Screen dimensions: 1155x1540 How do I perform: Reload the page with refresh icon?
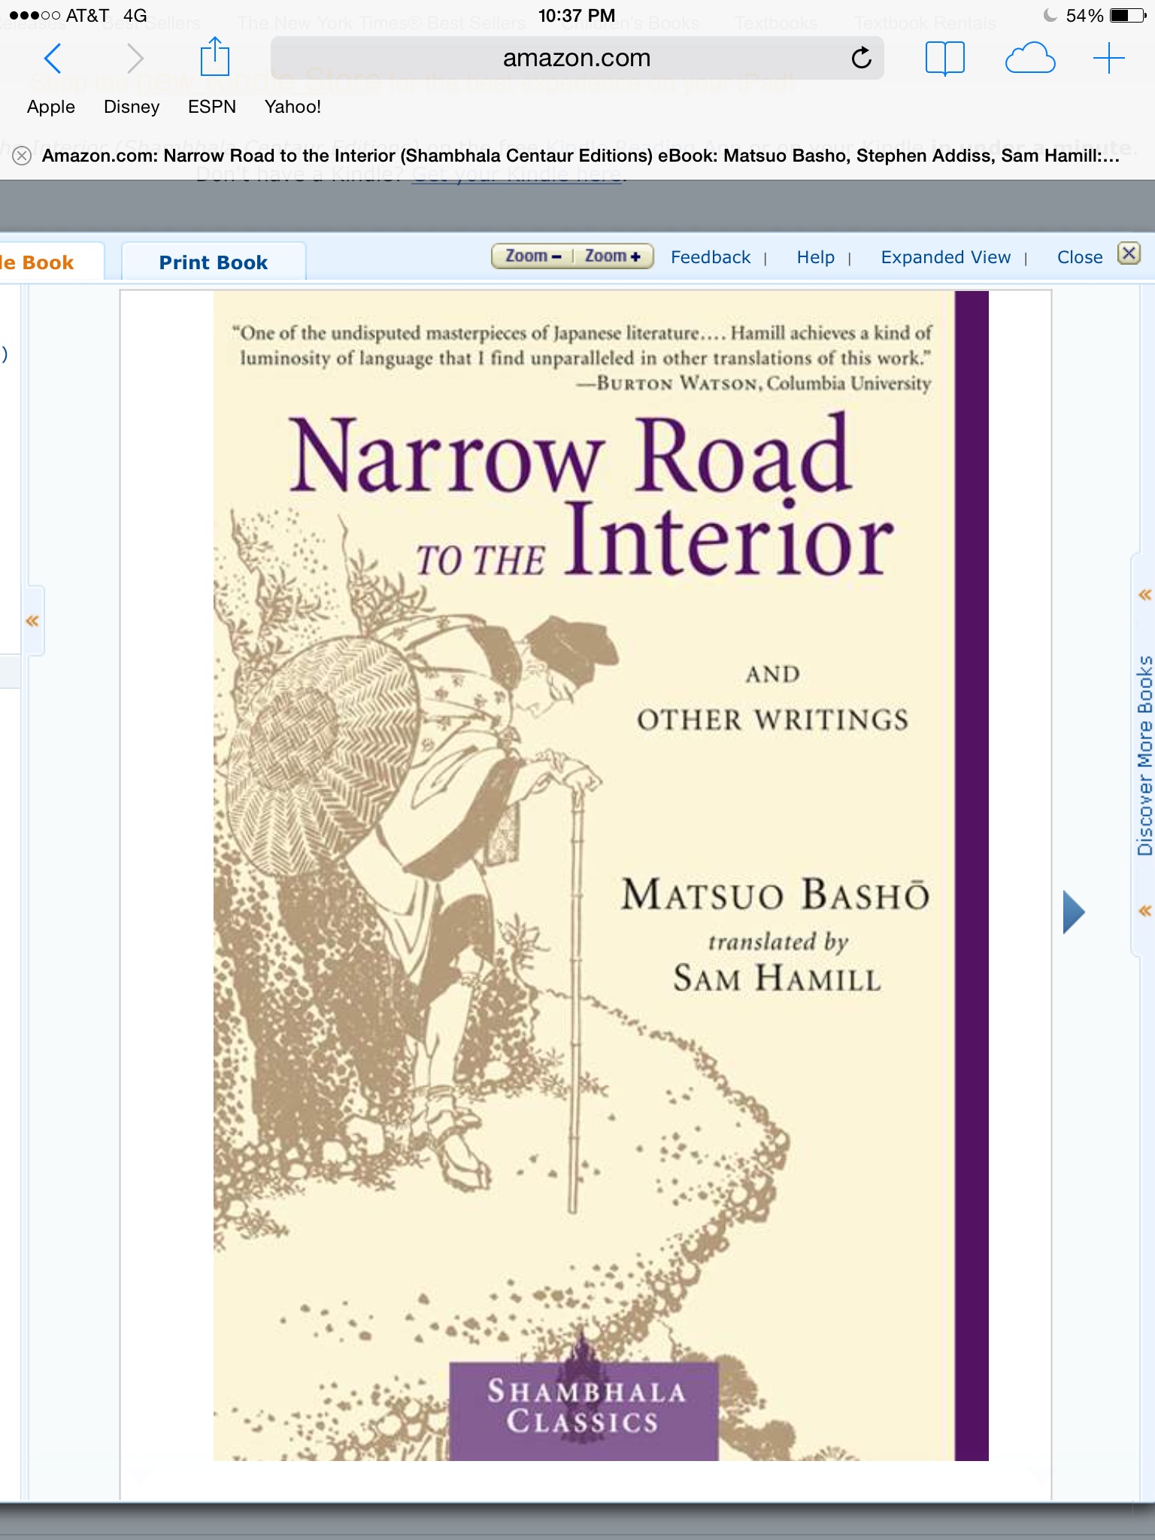point(861,58)
